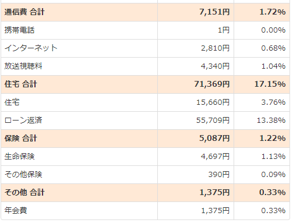The height and width of the screenshot is (223, 293).
Task: Click the ローン返済 row label
Action: [23, 120]
